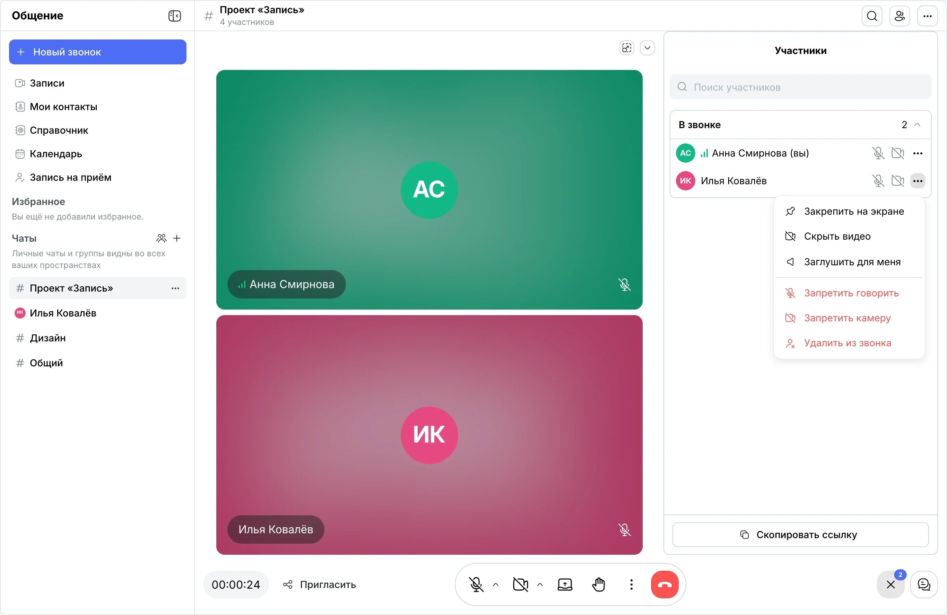Open the Записи section

[97, 83]
